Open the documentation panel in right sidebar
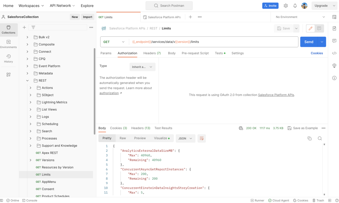 (334, 28)
